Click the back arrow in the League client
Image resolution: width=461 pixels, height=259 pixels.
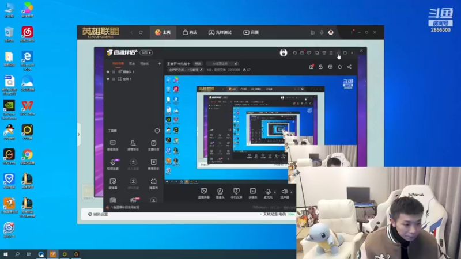click(x=131, y=32)
